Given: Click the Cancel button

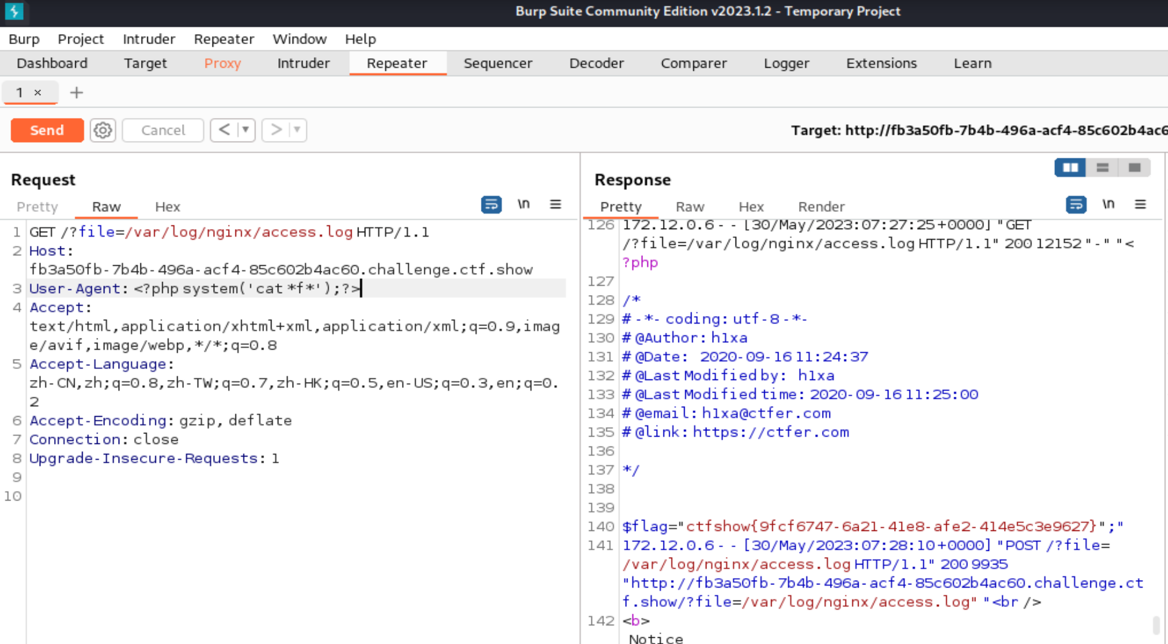Looking at the screenshot, I should coord(163,130).
